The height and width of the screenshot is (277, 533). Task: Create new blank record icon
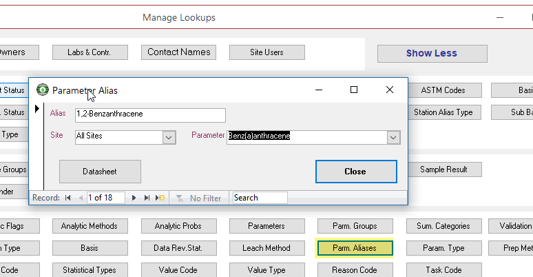(x=160, y=198)
